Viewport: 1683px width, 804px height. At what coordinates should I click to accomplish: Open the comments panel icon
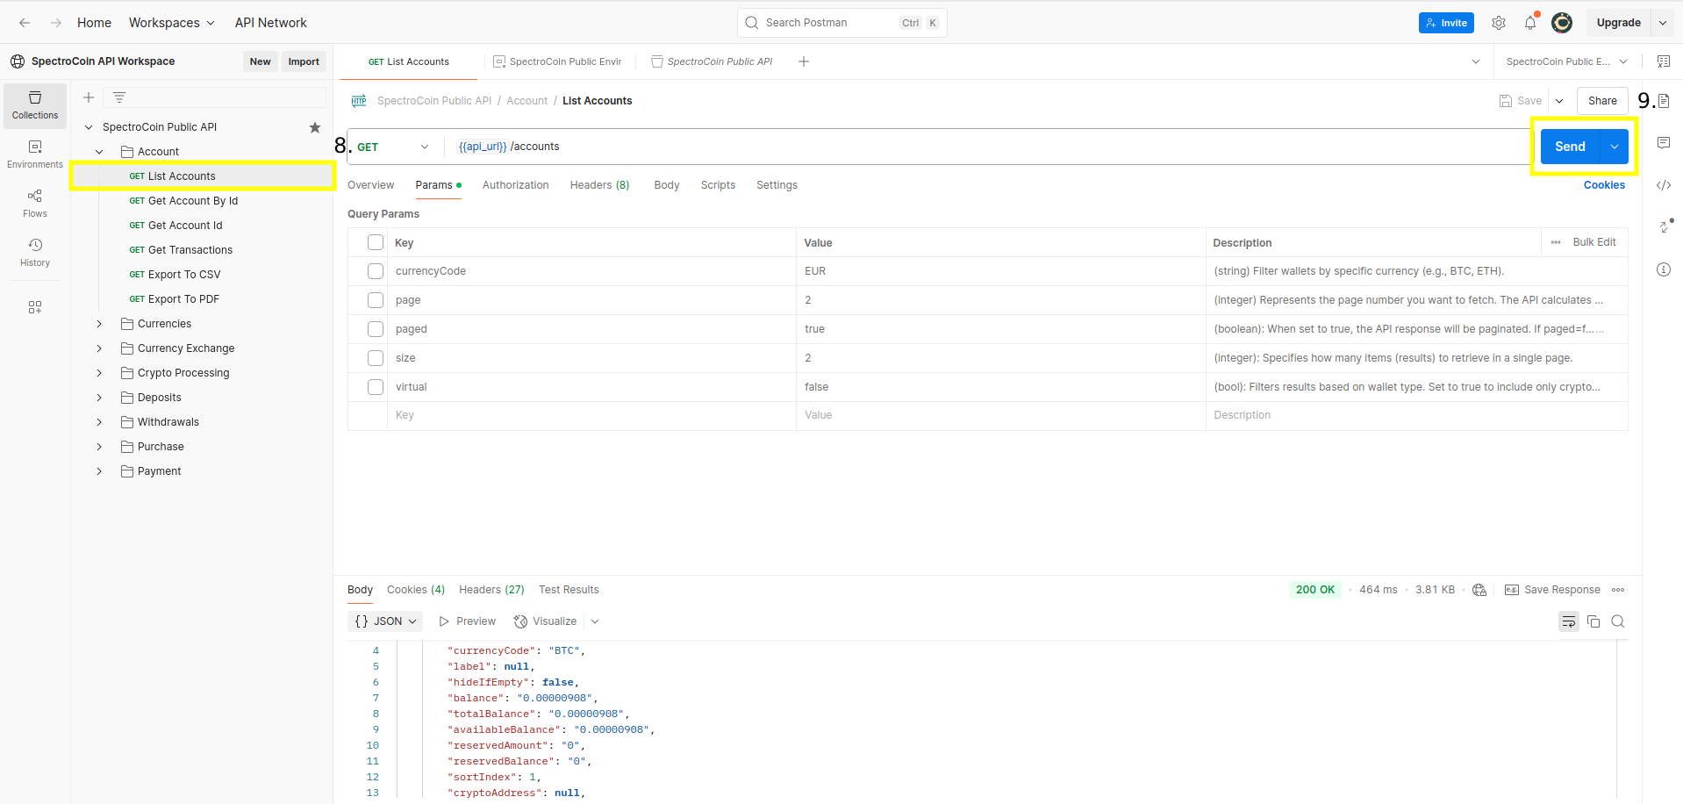click(1664, 143)
